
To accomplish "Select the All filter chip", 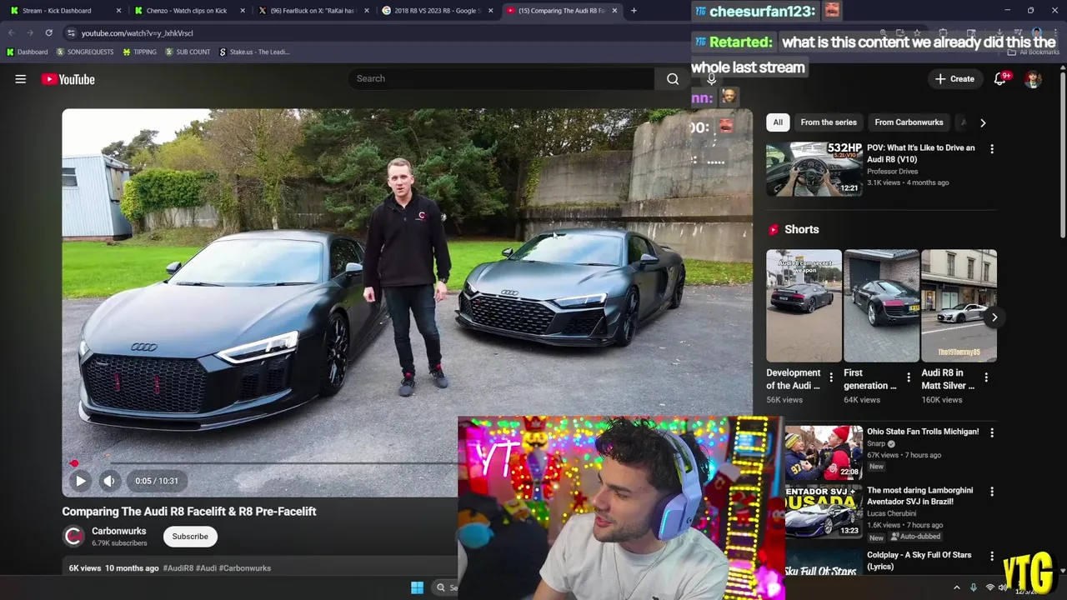I will pyautogui.click(x=778, y=122).
